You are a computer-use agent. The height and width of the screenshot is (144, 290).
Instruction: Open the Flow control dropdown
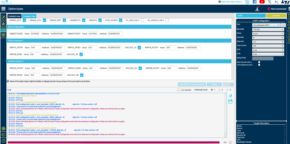(x=268, y=46)
